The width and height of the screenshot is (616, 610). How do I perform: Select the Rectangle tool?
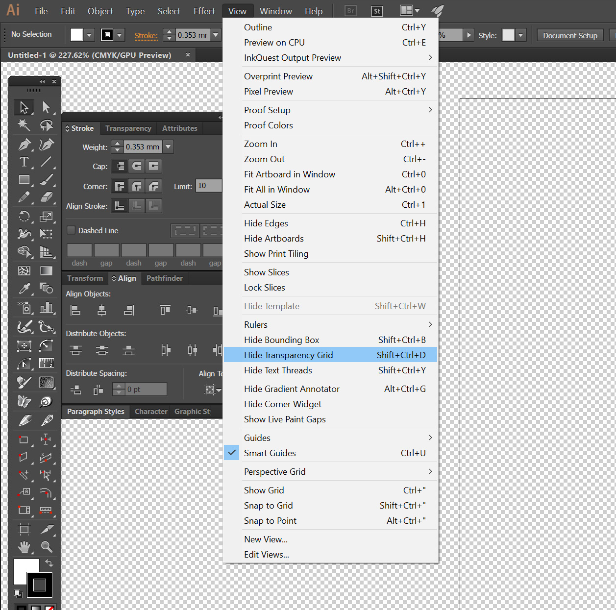tap(24, 180)
